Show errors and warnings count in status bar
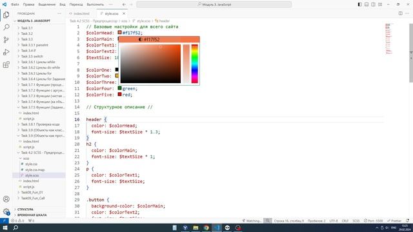This screenshot has height=232, width=413. pyautogui.click(x=17, y=220)
